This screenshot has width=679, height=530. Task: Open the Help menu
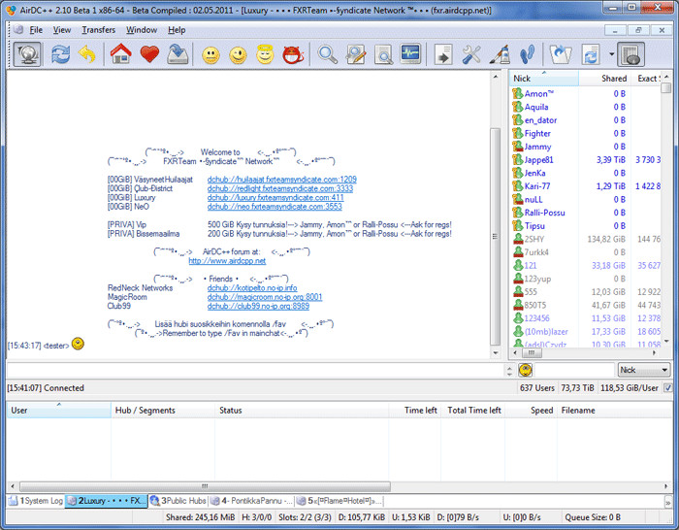click(177, 30)
